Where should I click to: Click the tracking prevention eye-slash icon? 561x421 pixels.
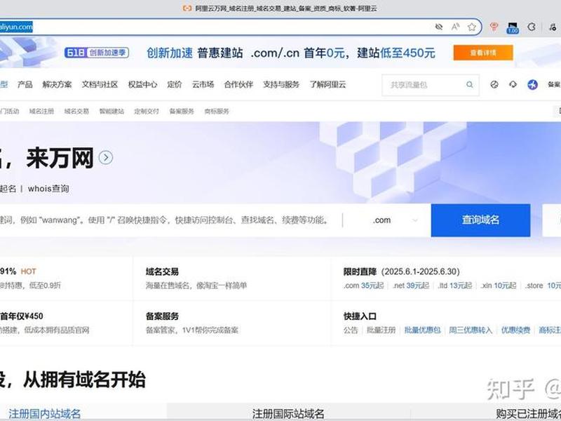[x=439, y=27]
